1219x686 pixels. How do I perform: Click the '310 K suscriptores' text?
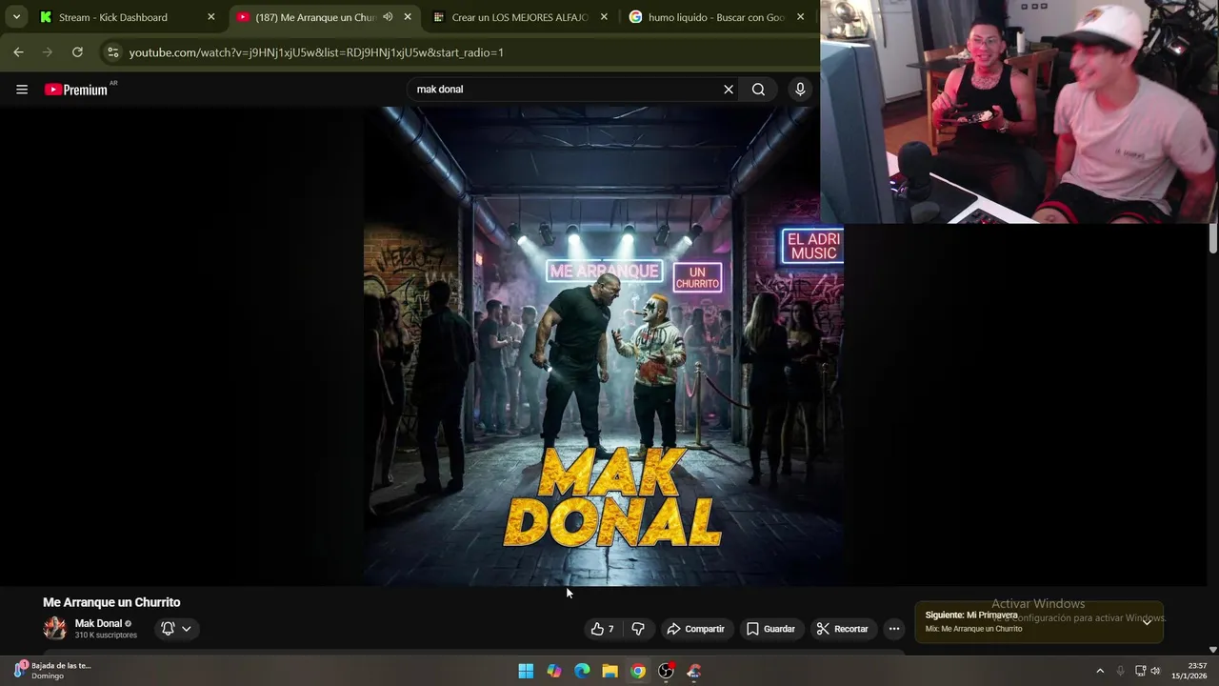point(106,636)
